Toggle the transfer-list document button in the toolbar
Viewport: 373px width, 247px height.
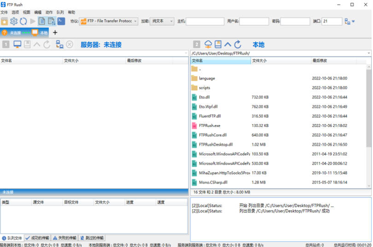[x=51, y=21]
